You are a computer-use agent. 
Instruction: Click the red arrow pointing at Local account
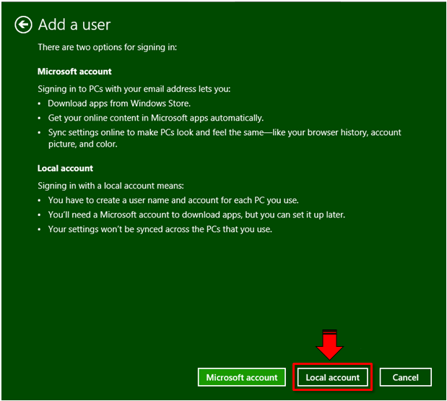point(331,345)
